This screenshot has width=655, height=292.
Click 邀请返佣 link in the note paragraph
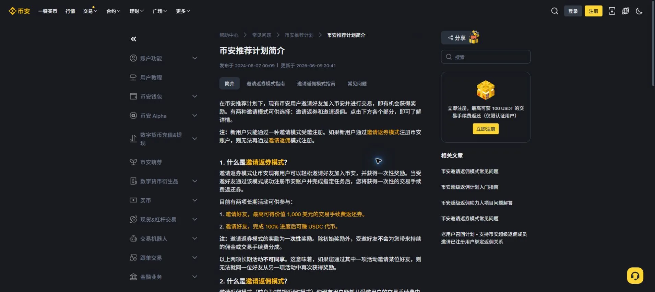coord(279,140)
